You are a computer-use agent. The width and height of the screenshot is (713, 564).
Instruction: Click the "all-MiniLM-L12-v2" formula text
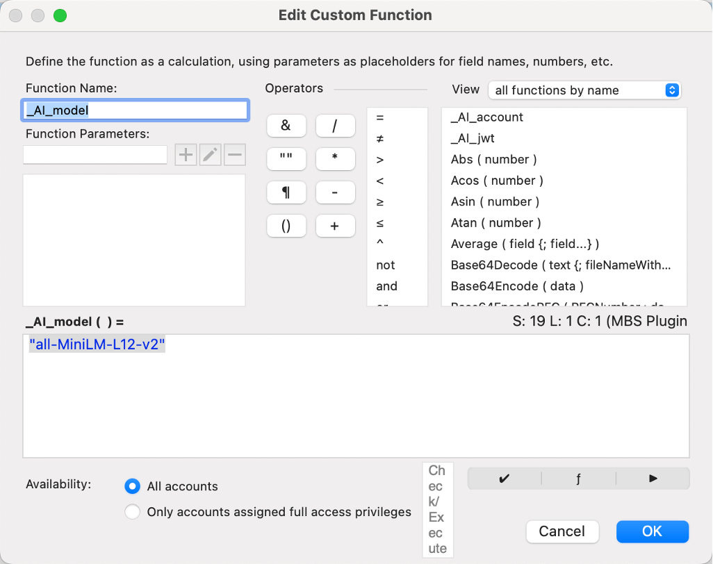click(x=97, y=345)
